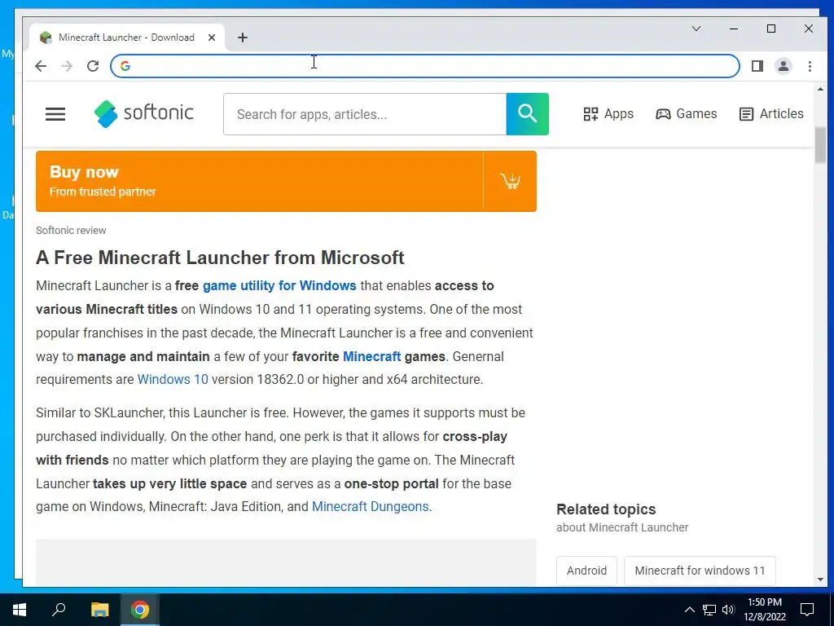The height and width of the screenshot is (626, 834).
Task: Click the Softonic review label
Action: click(71, 231)
